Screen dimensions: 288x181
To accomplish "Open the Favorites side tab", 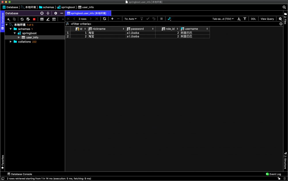I will click(2, 162).
